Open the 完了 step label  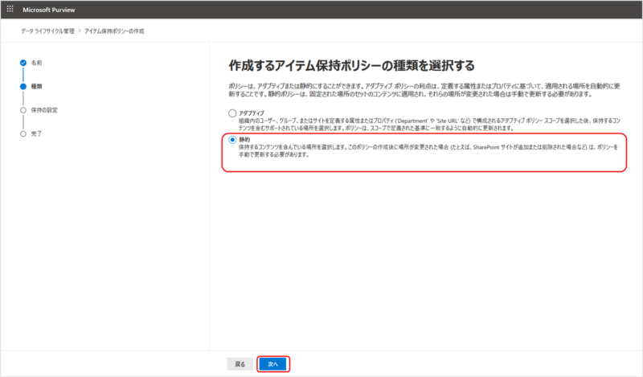(36, 133)
